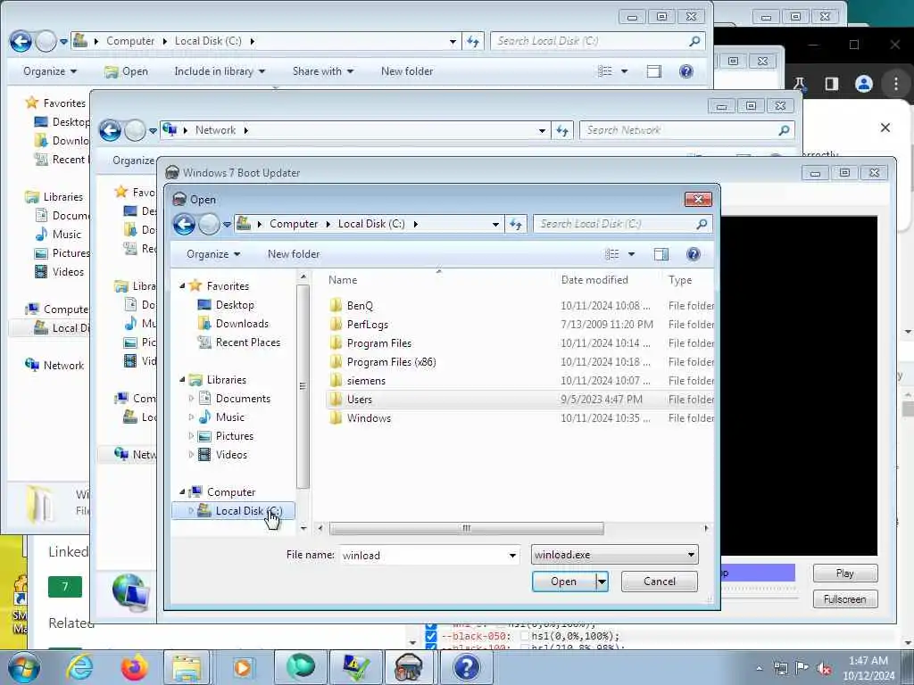
Task: Click the File name input field
Action: [x=422, y=556]
